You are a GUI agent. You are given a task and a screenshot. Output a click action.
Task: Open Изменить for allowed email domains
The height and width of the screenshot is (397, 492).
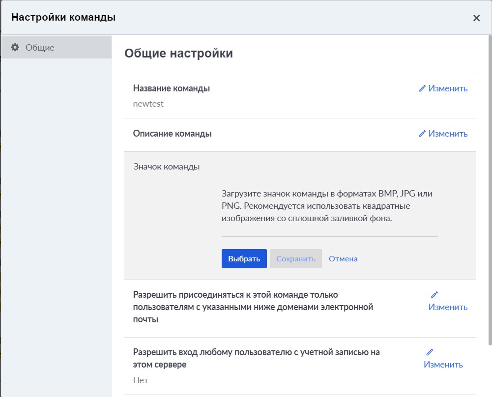pyautogui.click(x=448, y=307)
